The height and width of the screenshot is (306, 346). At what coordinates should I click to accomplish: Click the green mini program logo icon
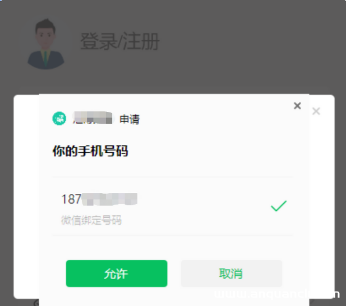click(59, 119)
